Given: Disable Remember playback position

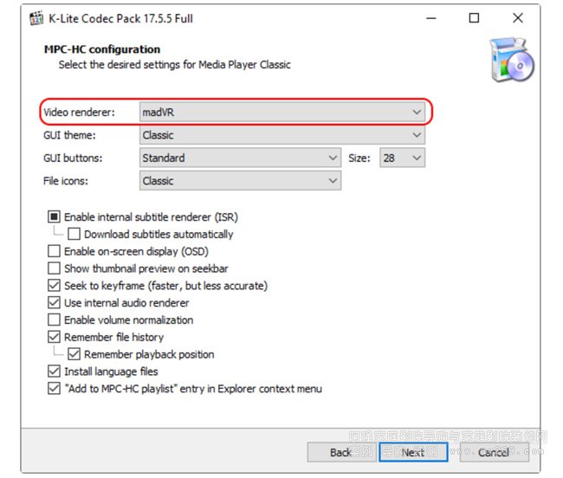Looking at the screenshot, I should (x=74, y=354).
